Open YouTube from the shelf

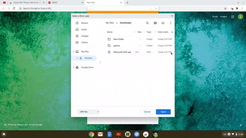[x=119, y=134]
